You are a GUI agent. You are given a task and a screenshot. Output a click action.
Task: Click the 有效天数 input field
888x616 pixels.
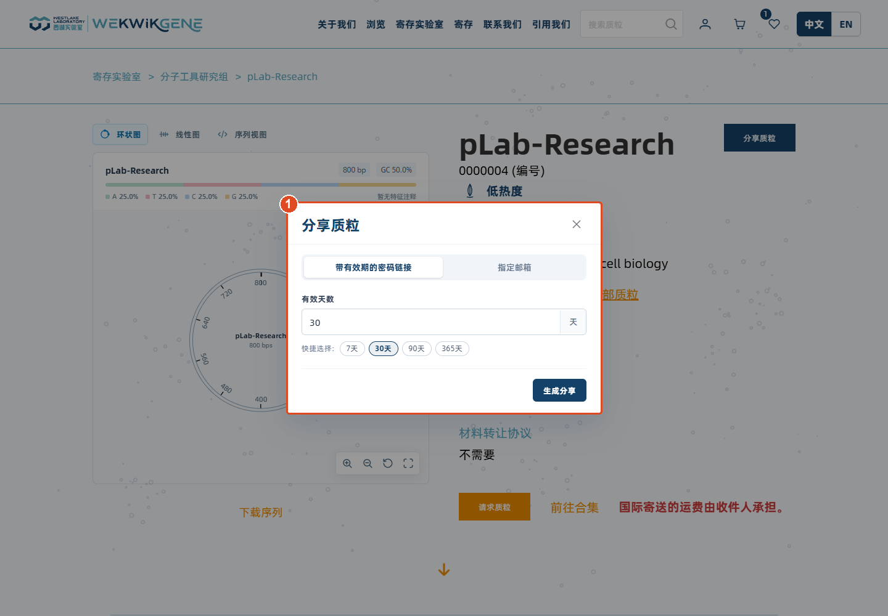coord(430,322)
